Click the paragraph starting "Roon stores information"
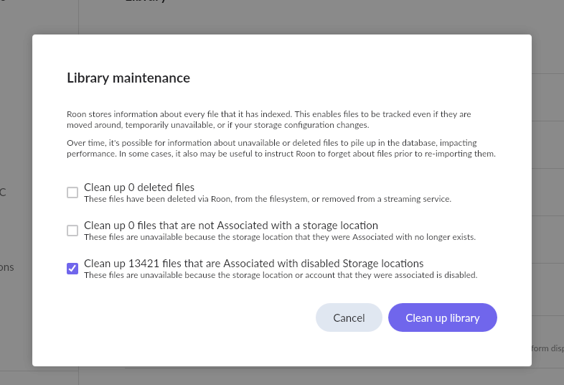 268,119
